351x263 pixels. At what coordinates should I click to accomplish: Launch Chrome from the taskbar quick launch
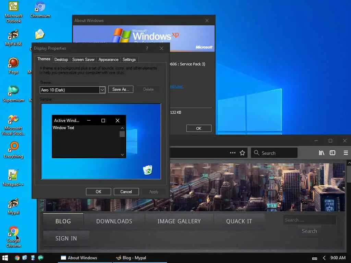click(17, 258)
